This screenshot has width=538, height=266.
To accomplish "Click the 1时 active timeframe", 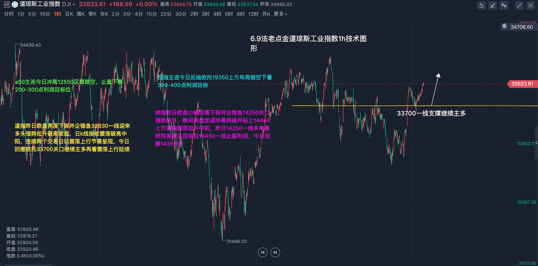I will (x=58, y=14).
